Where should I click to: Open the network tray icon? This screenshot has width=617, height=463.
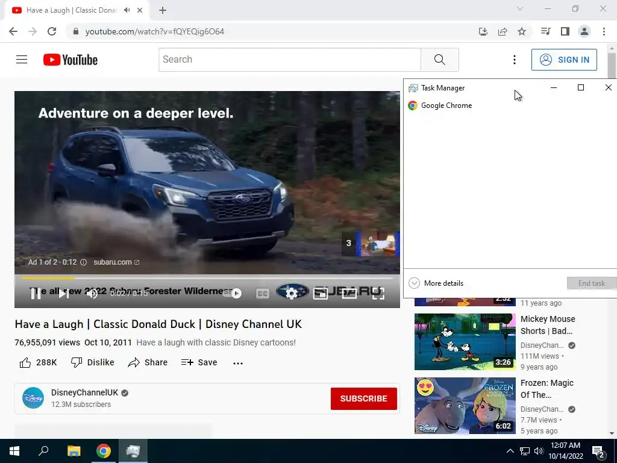coord(525,451)
